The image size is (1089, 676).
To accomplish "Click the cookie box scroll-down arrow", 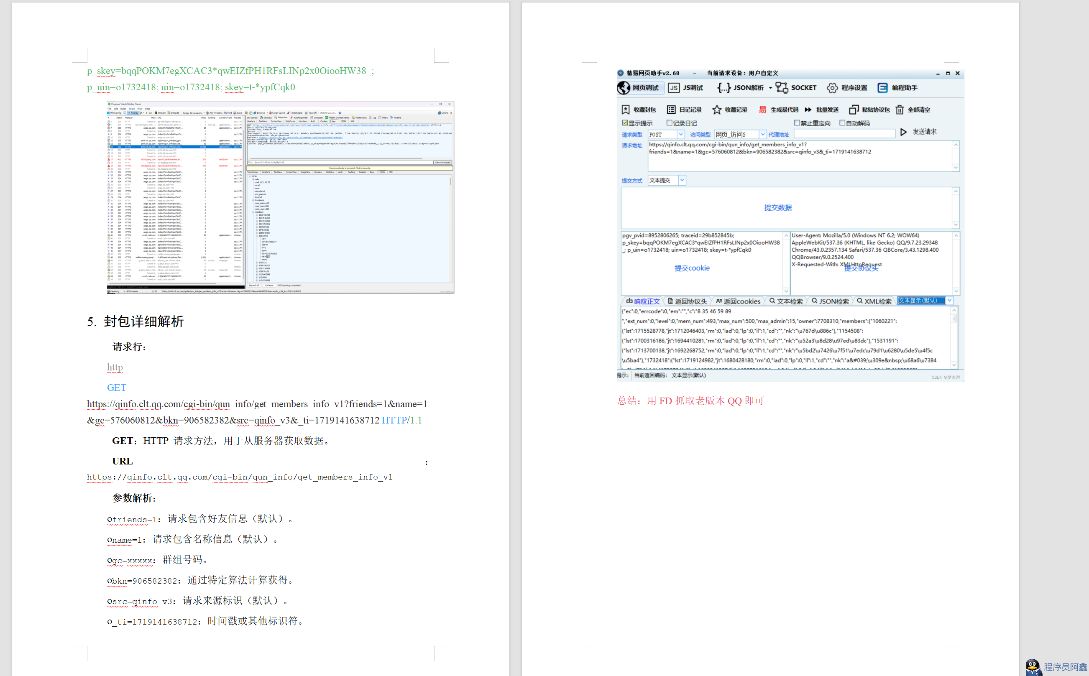I will click(x=786, y=291).
